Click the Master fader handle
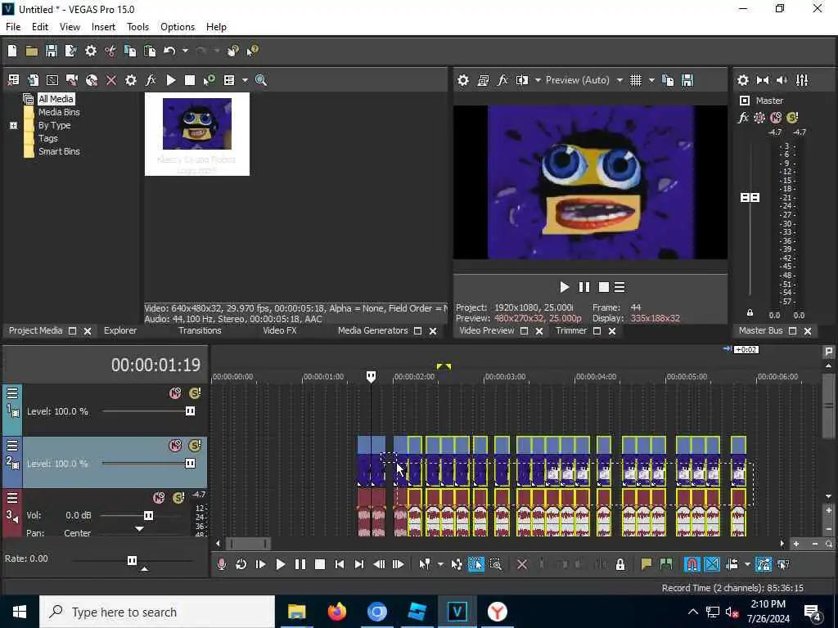The height and width of the screenshot is (628, 838). coord(750,198)
